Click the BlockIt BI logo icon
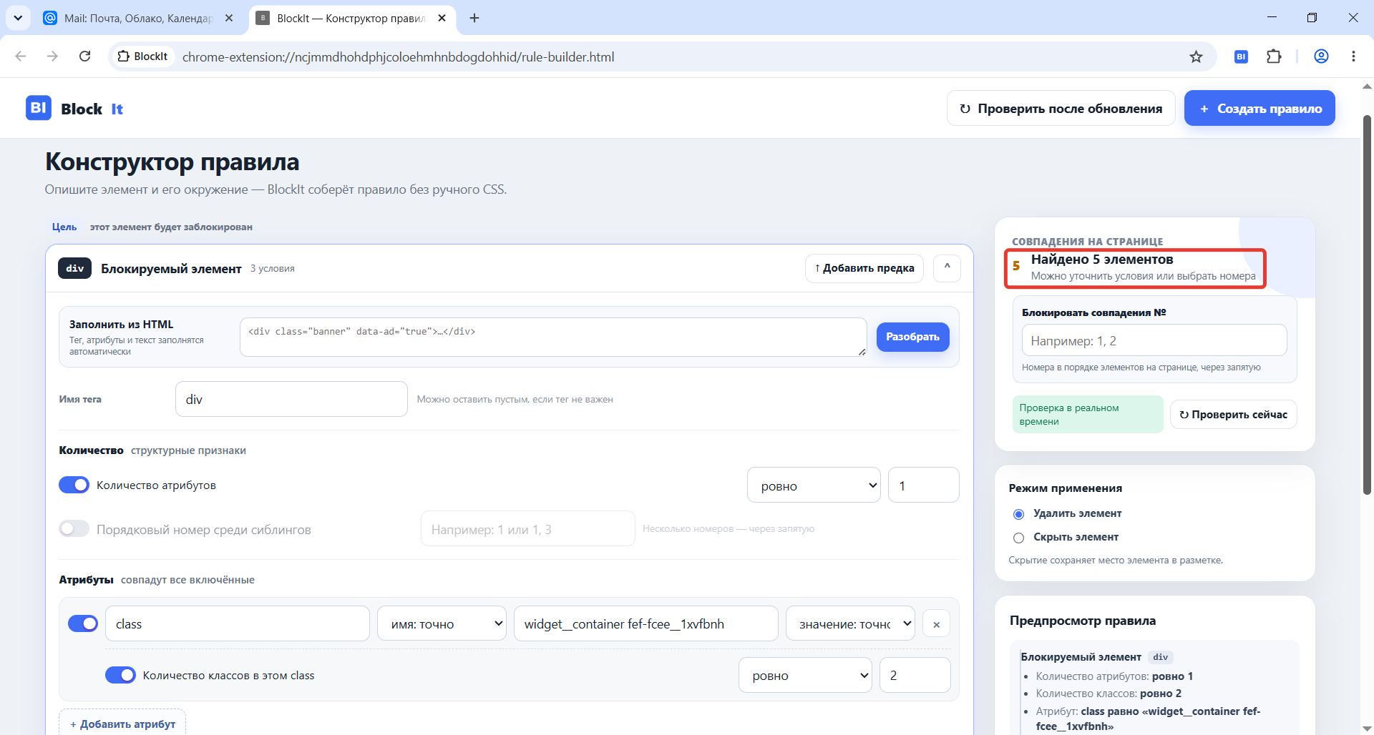 39,108
